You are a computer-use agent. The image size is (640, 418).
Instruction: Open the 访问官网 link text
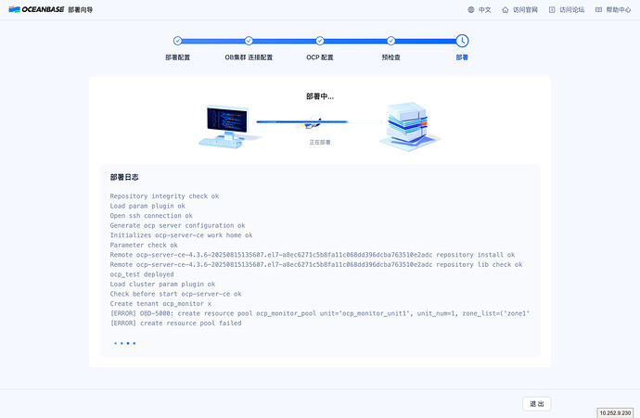[525, 9]
